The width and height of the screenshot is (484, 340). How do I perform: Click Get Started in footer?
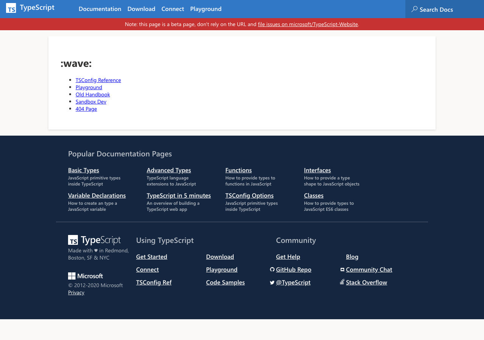pyautogui.click(x=152, y=257)
